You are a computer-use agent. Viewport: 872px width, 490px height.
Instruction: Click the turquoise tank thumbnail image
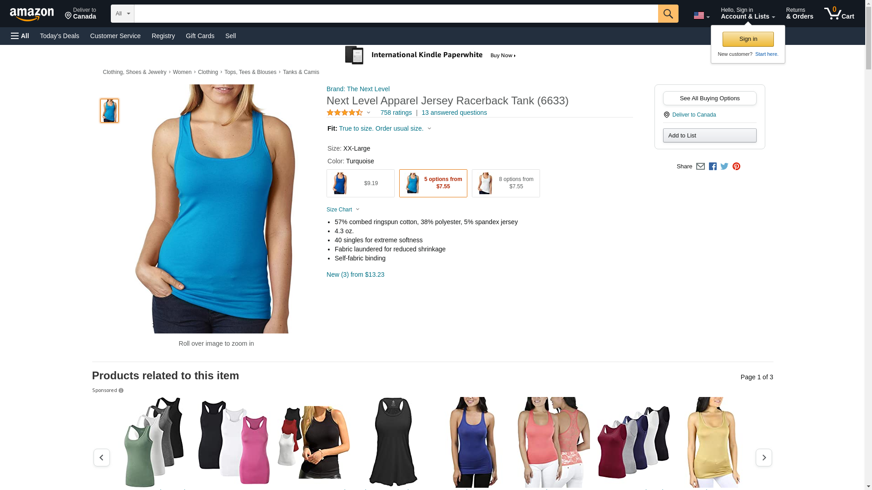tap(109, 111)
